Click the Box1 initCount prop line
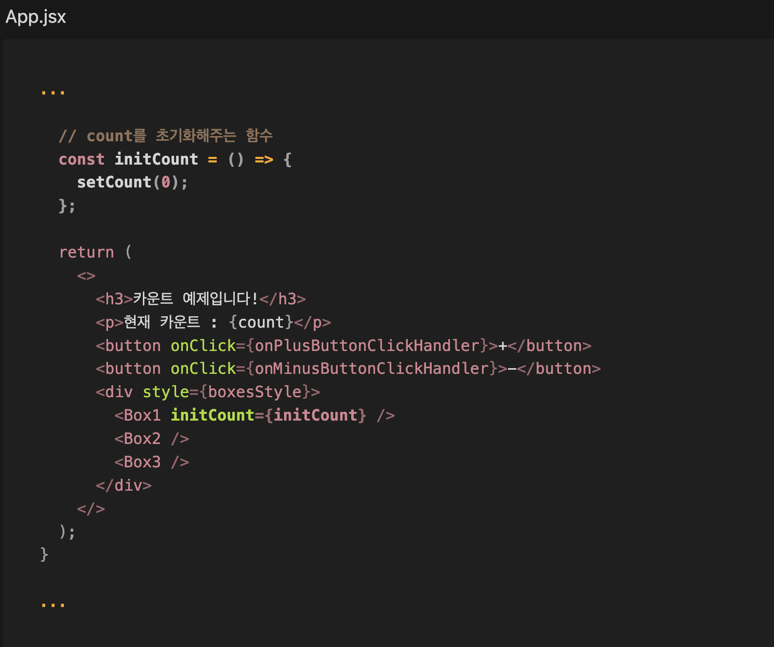Viewport: 774px width, 647px height. (255, 415)
